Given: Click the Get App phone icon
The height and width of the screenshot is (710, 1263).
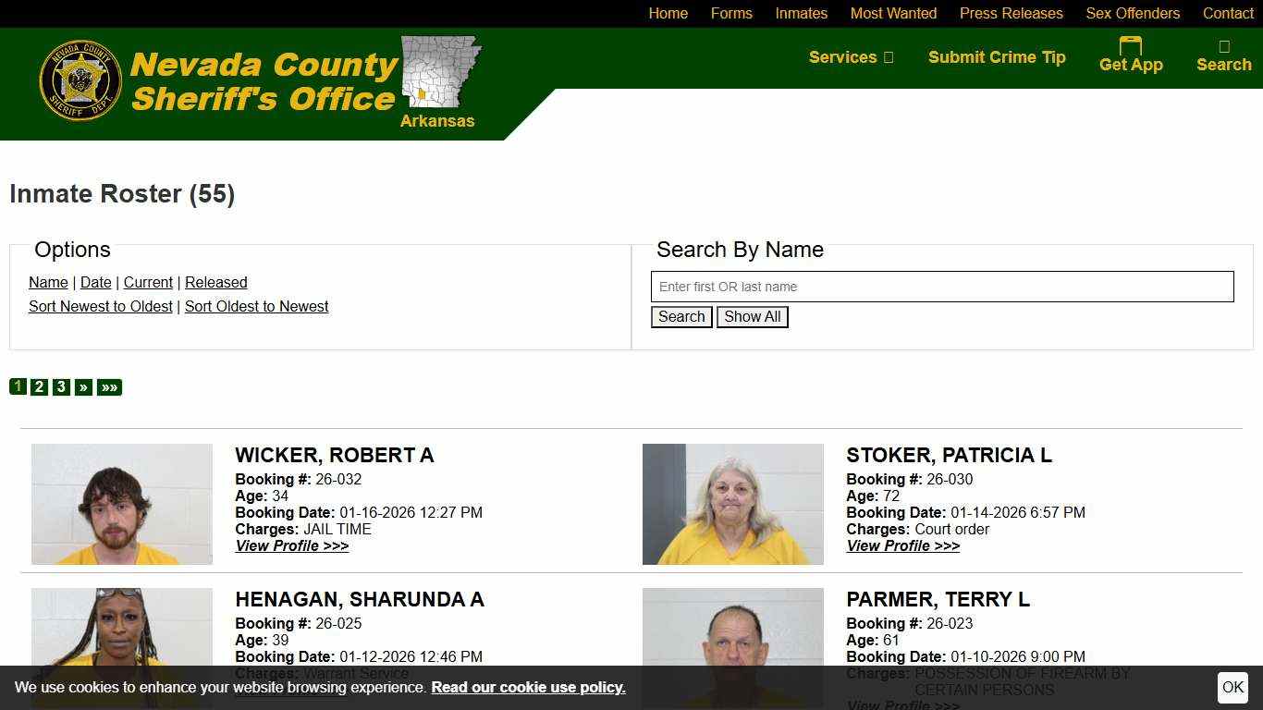Looking at the screenshot, I should coord(1130,44).
